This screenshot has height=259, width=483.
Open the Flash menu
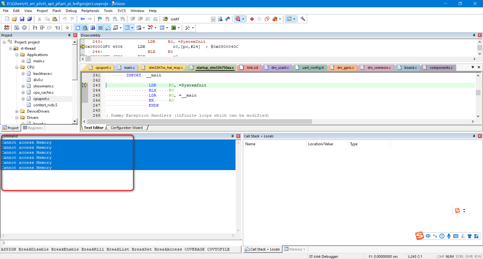57,11
